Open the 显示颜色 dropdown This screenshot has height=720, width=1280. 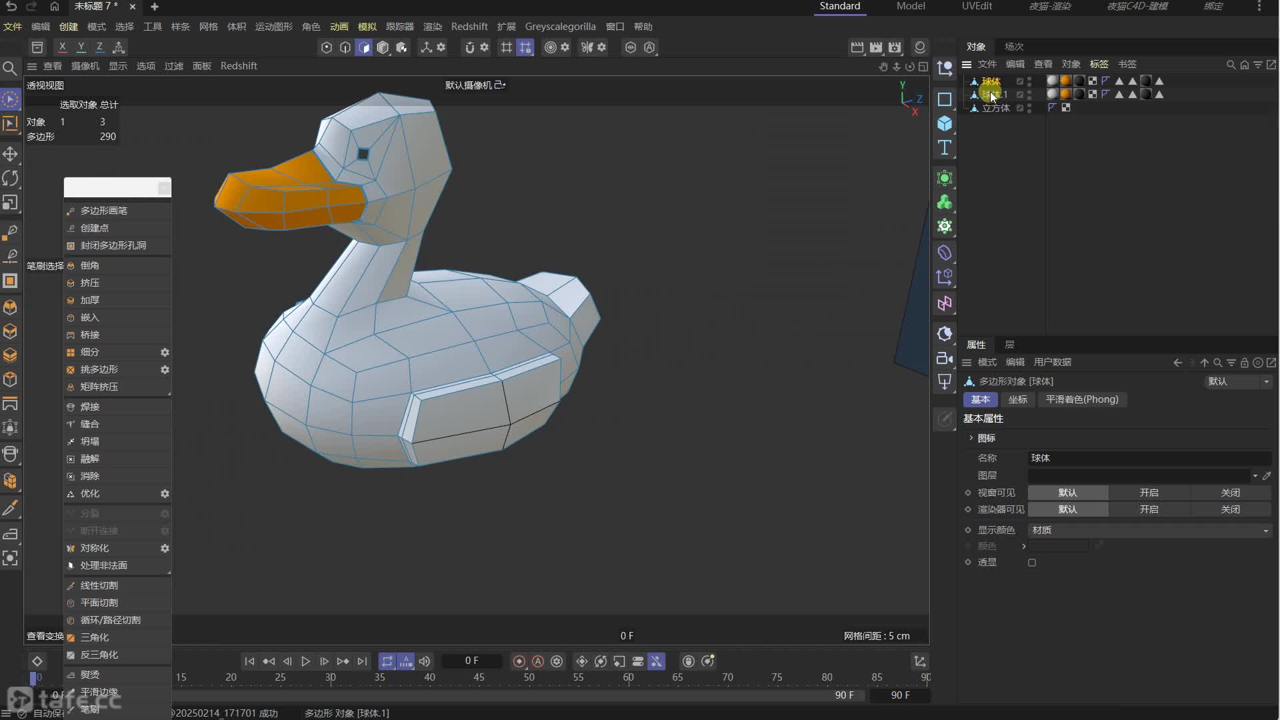tap(1149, 531)
